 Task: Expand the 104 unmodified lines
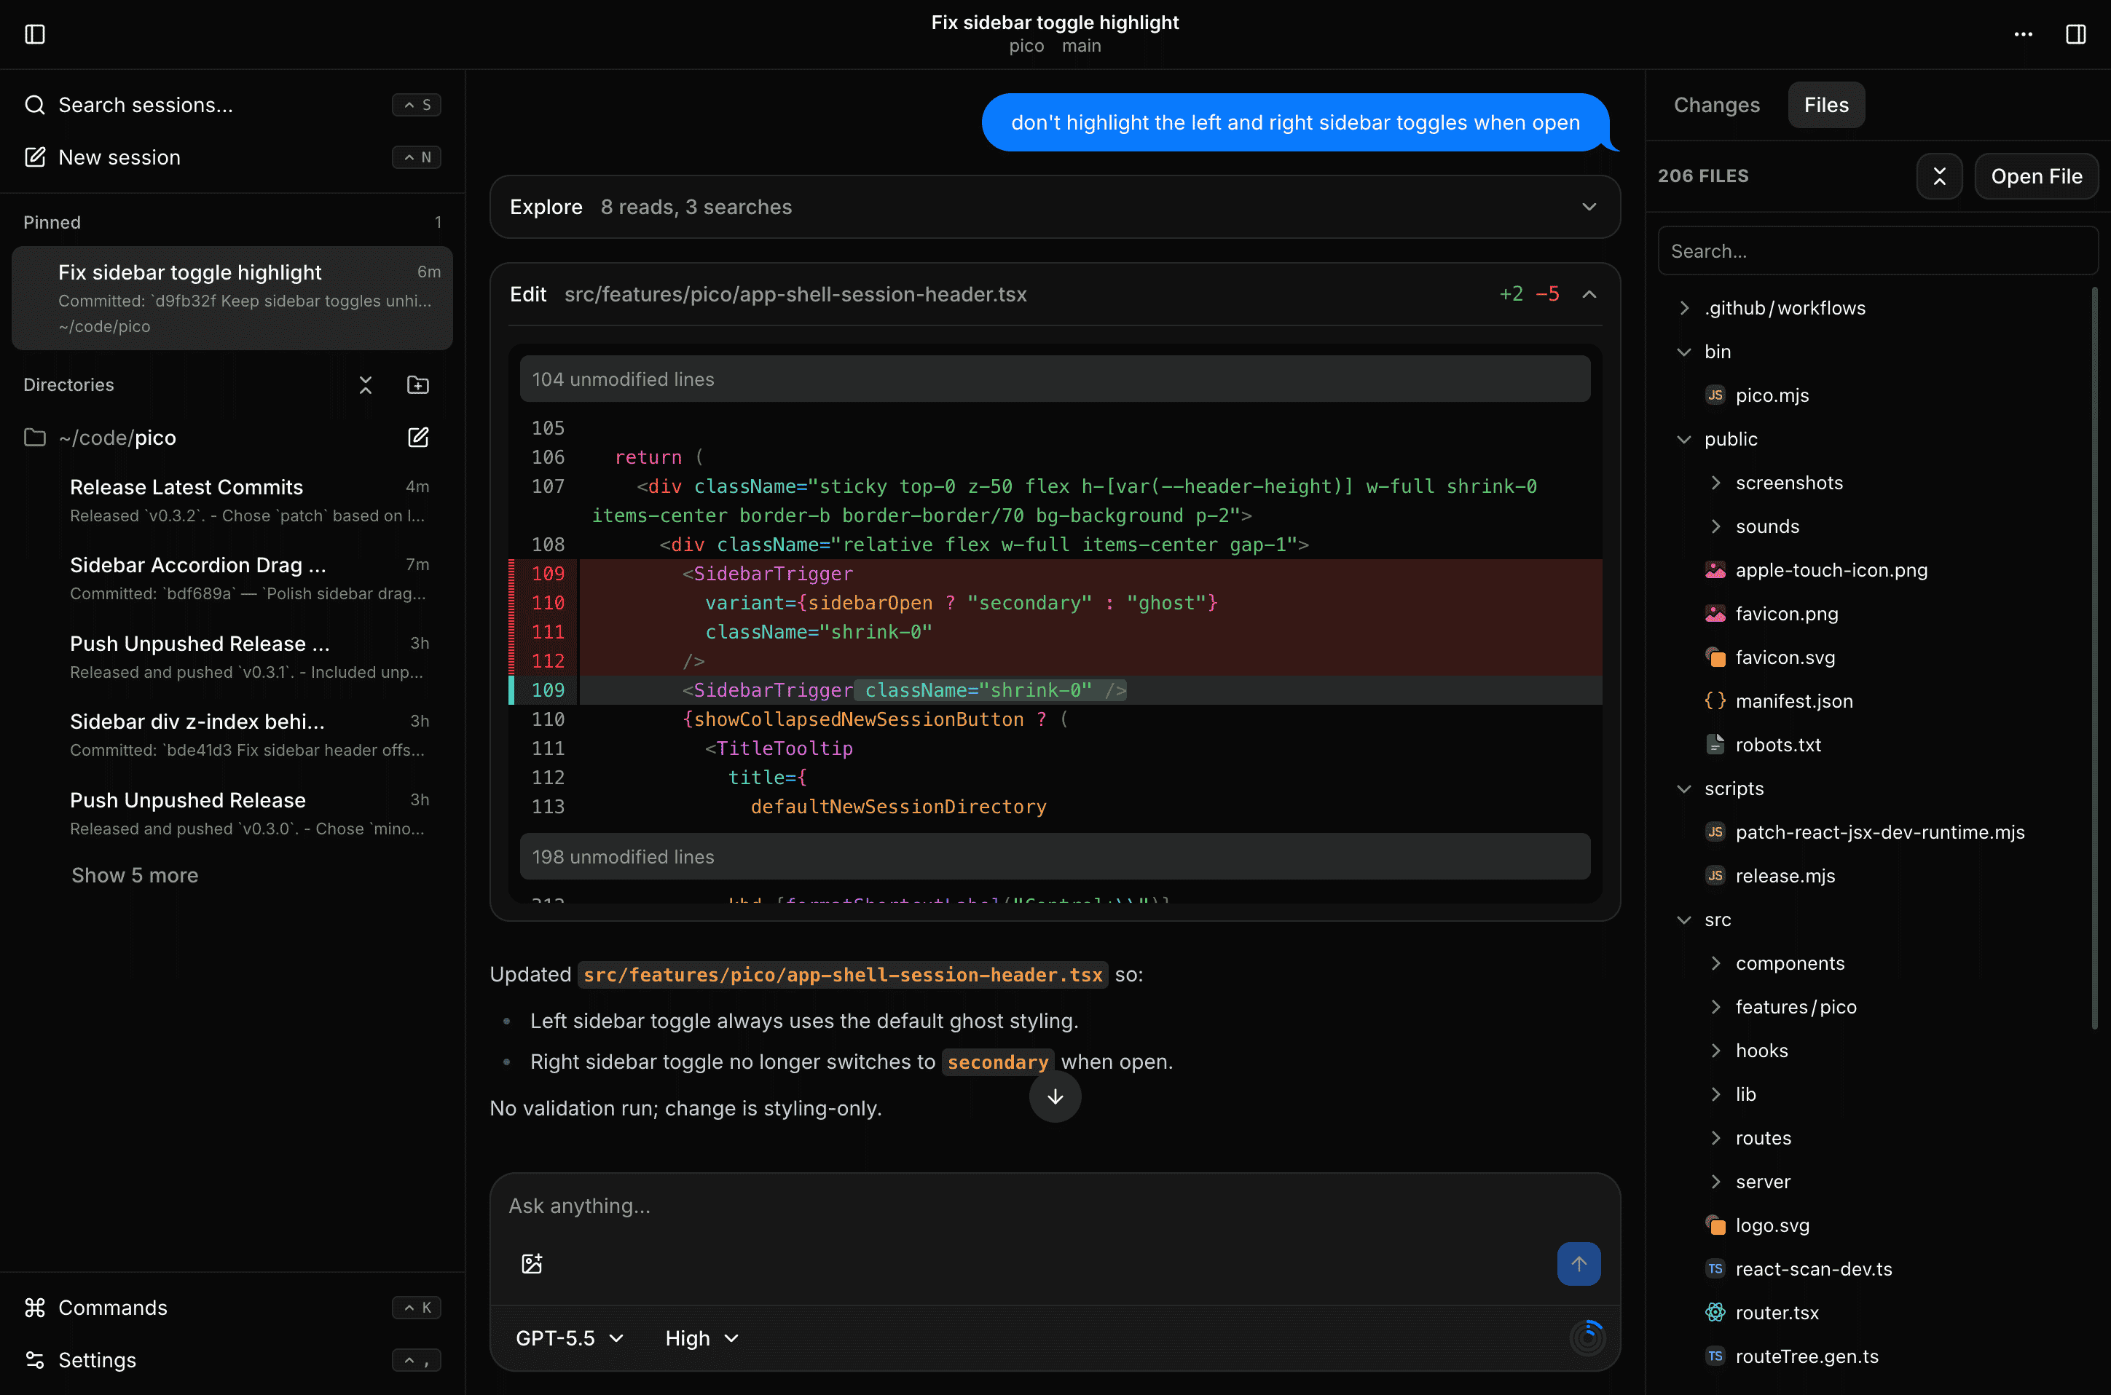coord(1055,379)
